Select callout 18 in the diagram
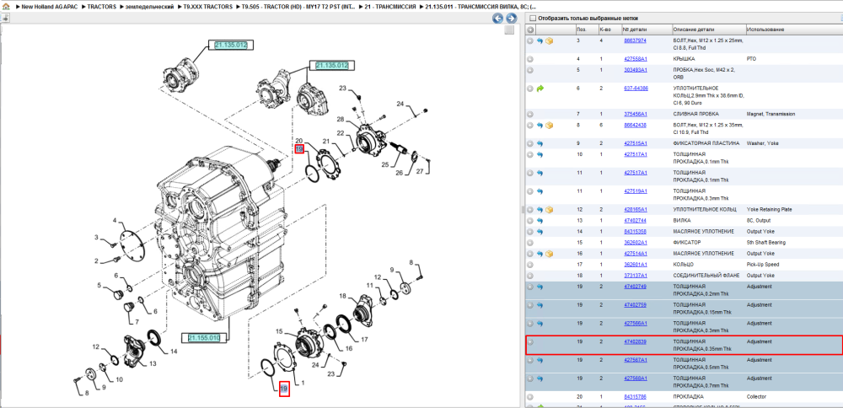The width and height of the screenshot is (843, 408). [x=342, y=296]
